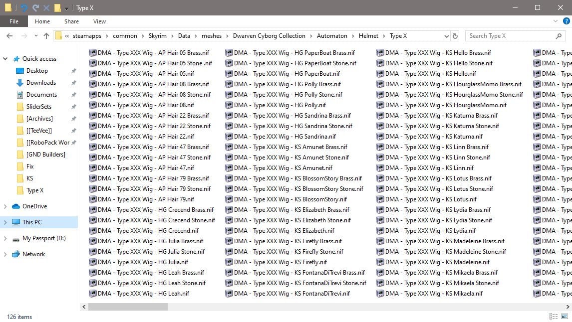Open the Recent locations dropdown
The image size is (572, 322).
coord(36,36)
